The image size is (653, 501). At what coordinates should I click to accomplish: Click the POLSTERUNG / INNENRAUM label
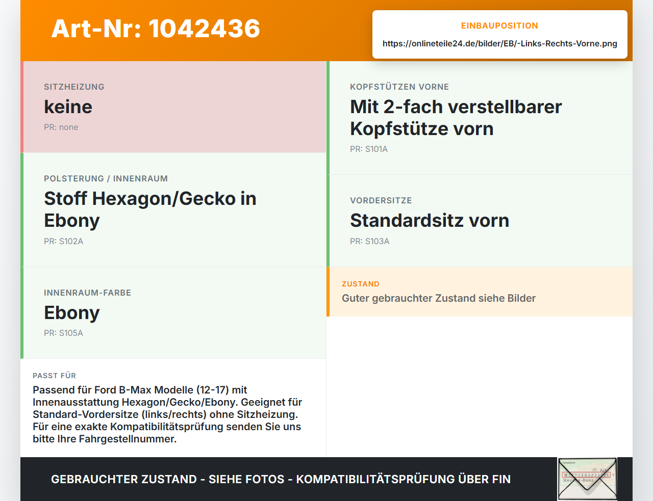[x=106, y=178]
